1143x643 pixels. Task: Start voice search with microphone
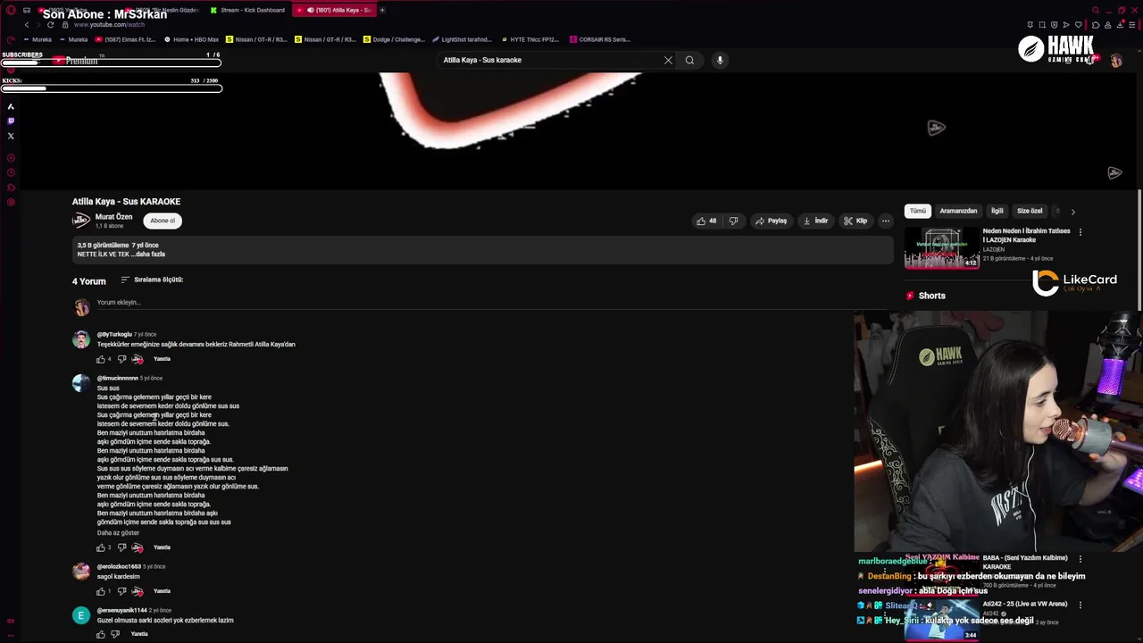[720, 60]
